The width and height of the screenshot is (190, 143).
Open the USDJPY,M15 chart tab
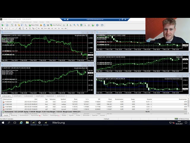tap(18, 97)
